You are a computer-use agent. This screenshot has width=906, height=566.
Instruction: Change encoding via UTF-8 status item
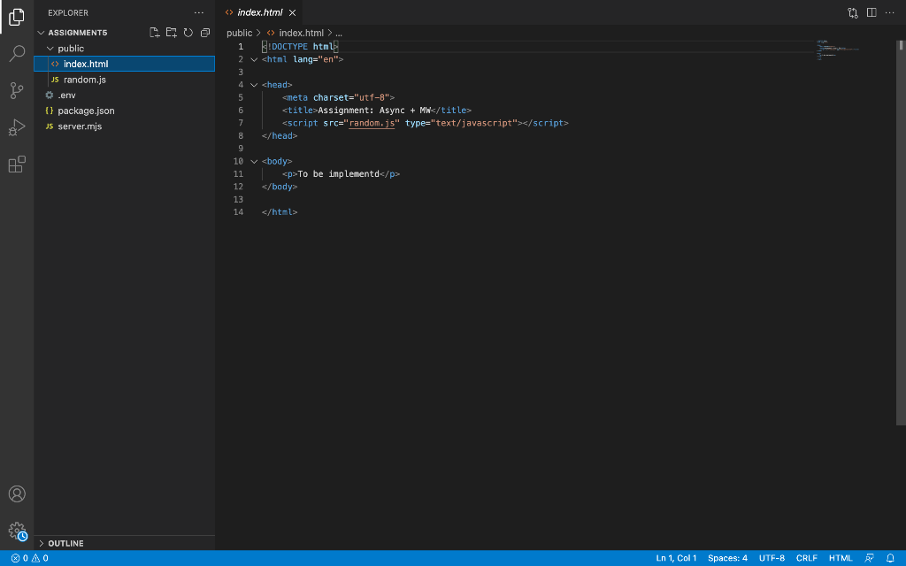click(772, 558)
